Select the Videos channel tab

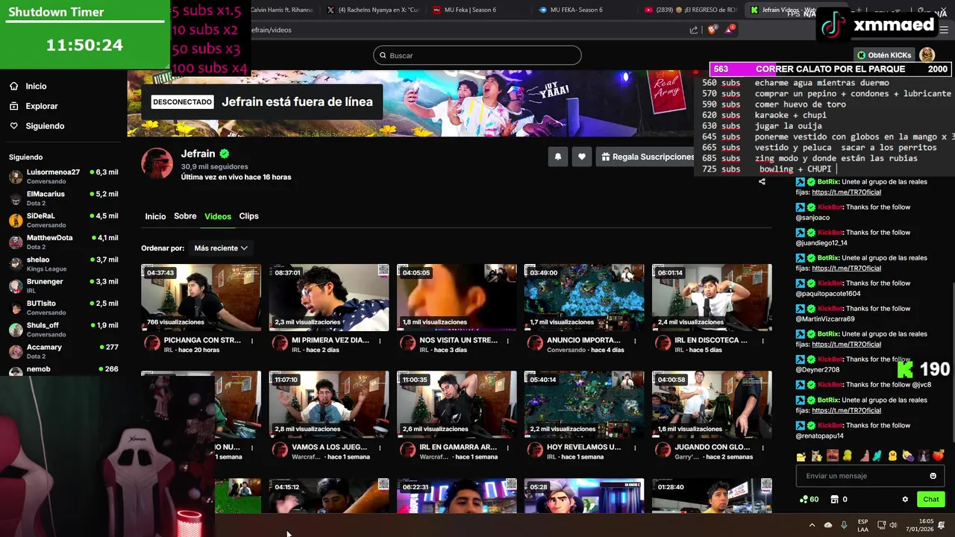tap(218, 216)
